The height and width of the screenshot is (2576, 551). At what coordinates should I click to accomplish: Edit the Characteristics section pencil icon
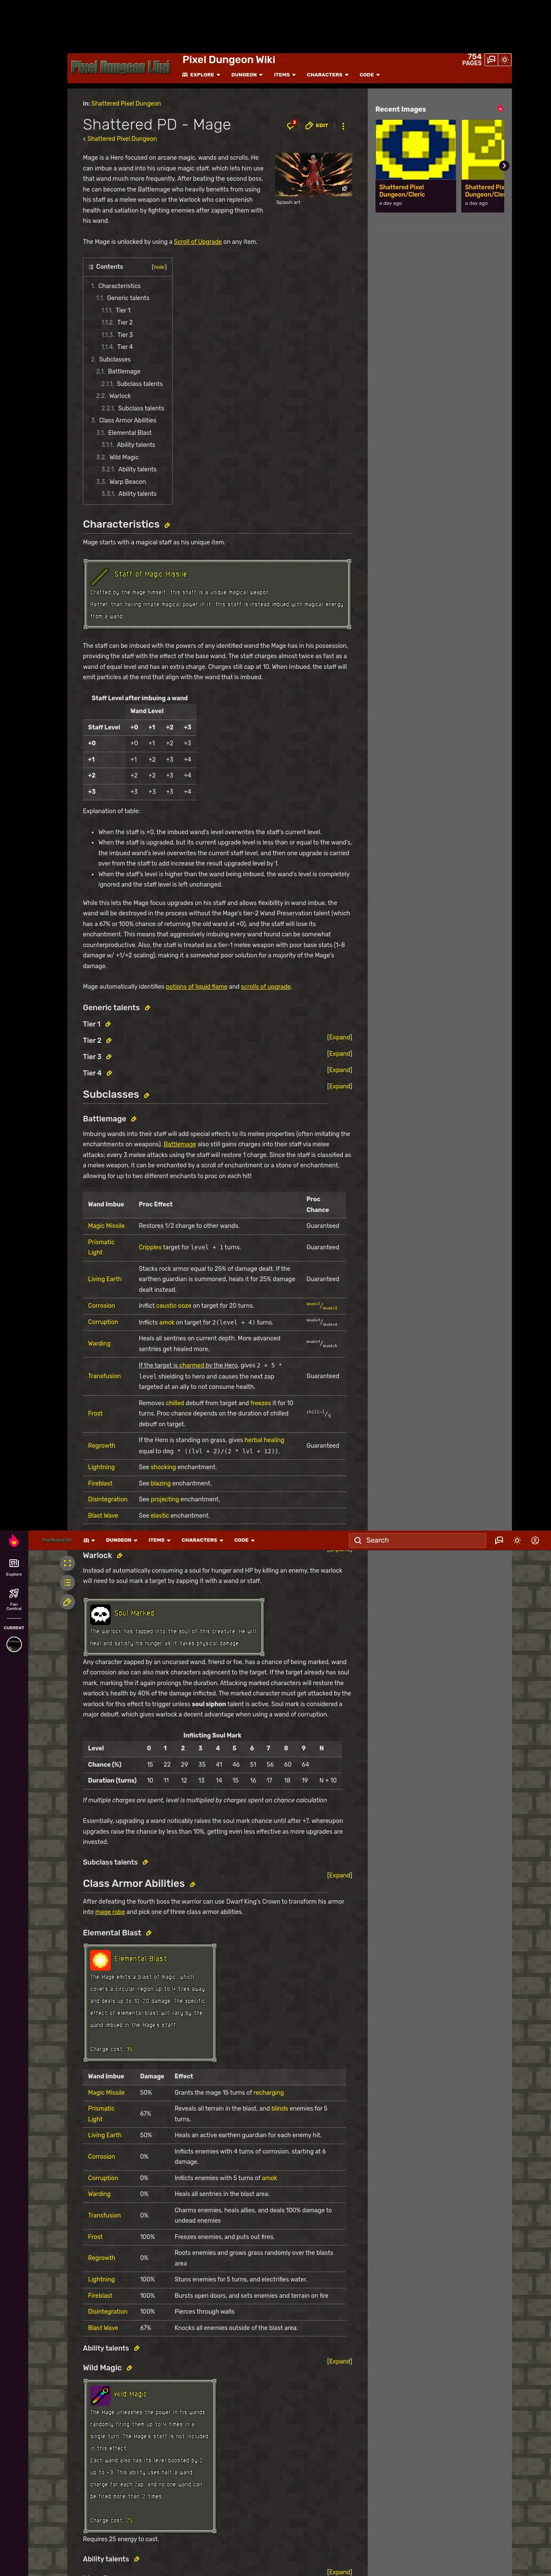click(x=167, y=525)
